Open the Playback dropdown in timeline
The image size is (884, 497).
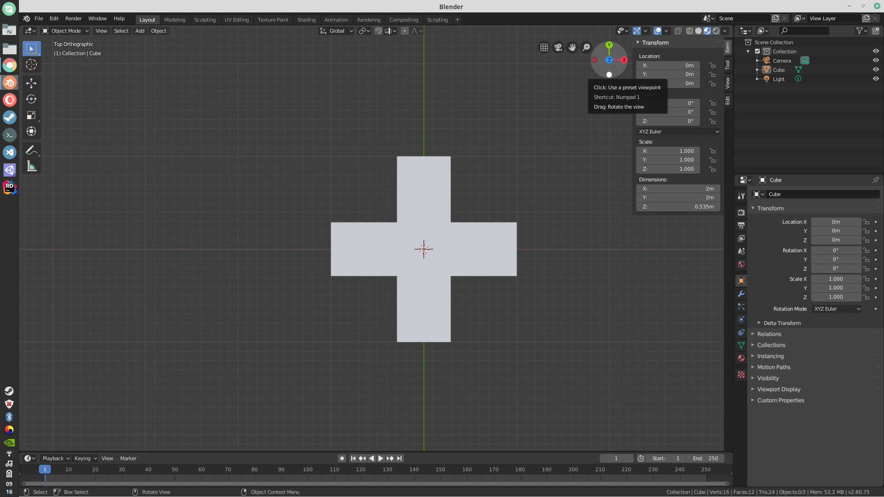coord(56,458)
